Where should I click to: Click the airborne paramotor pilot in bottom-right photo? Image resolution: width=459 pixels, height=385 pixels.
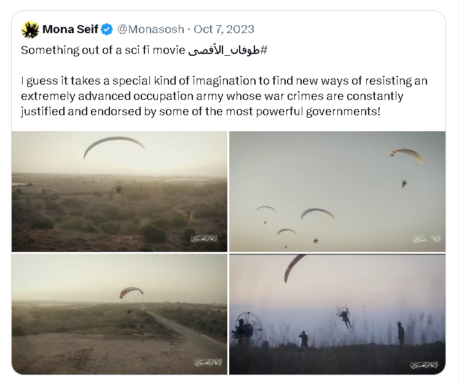pyautogui.click(x=344, y=316)
